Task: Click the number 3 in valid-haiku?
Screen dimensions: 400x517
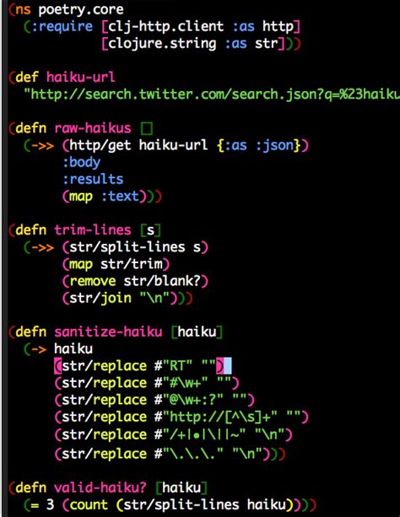Action: pos(50,505)
